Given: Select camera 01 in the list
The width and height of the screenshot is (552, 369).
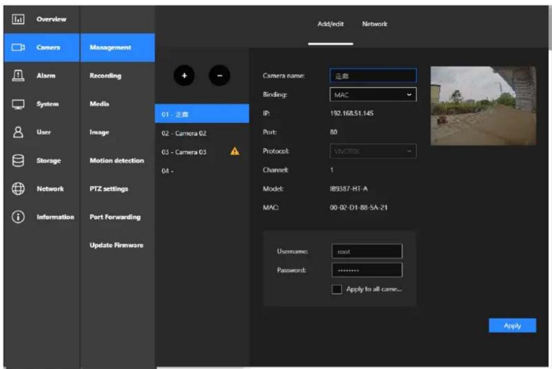Looking at the screenshot, I should pos(202,114).
